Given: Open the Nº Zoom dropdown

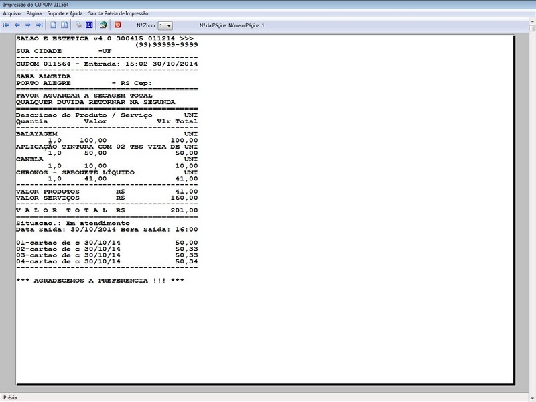Looking at the screenshot, I should pos(165,25).
